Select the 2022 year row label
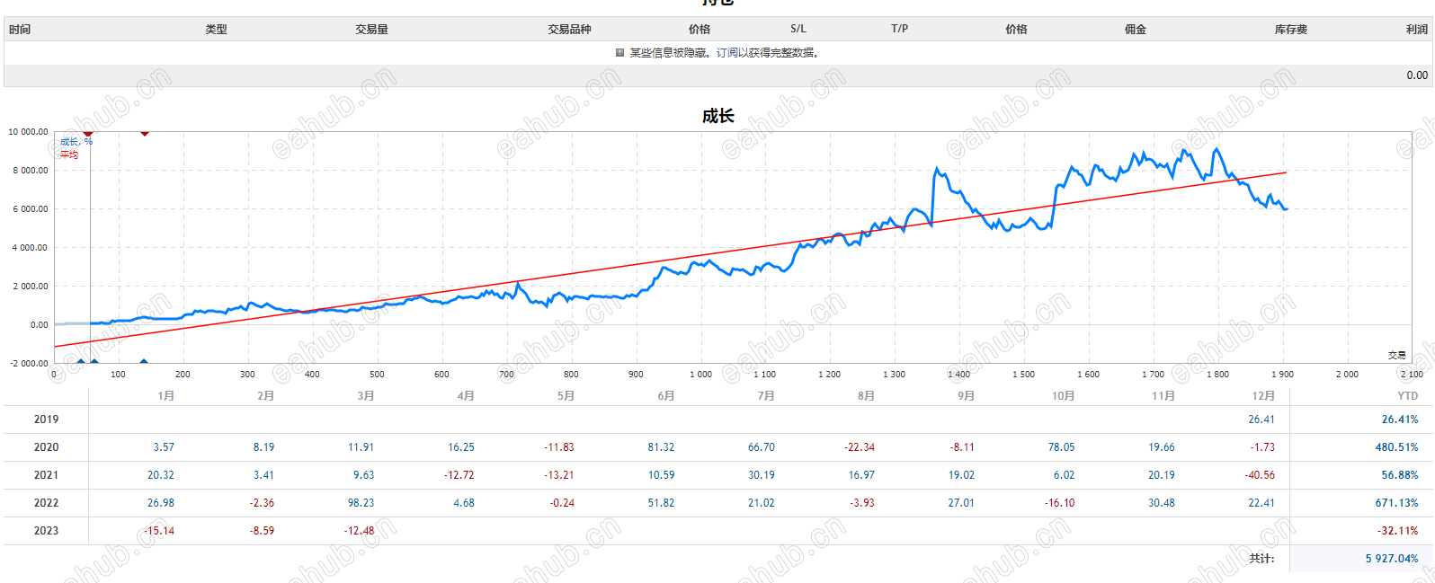 click(46, 503)
